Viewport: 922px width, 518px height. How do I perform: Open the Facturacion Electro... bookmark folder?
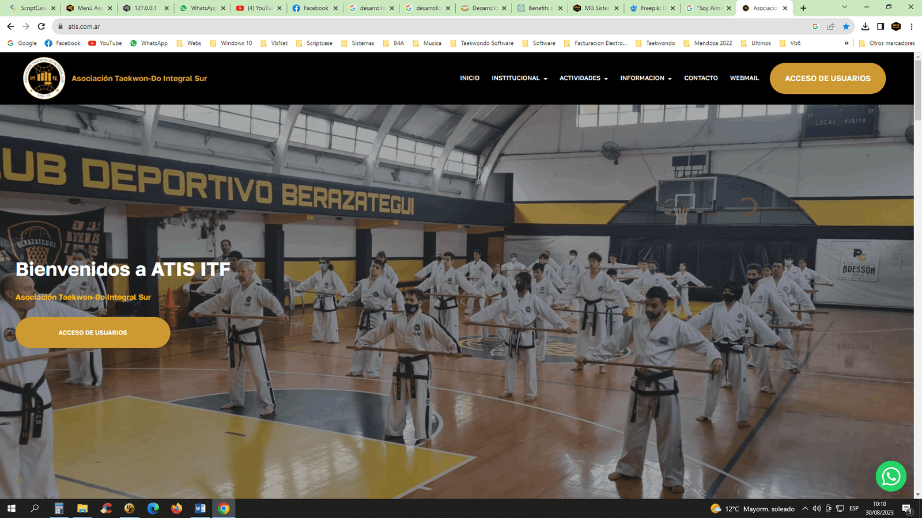click(x=595, y=43)
